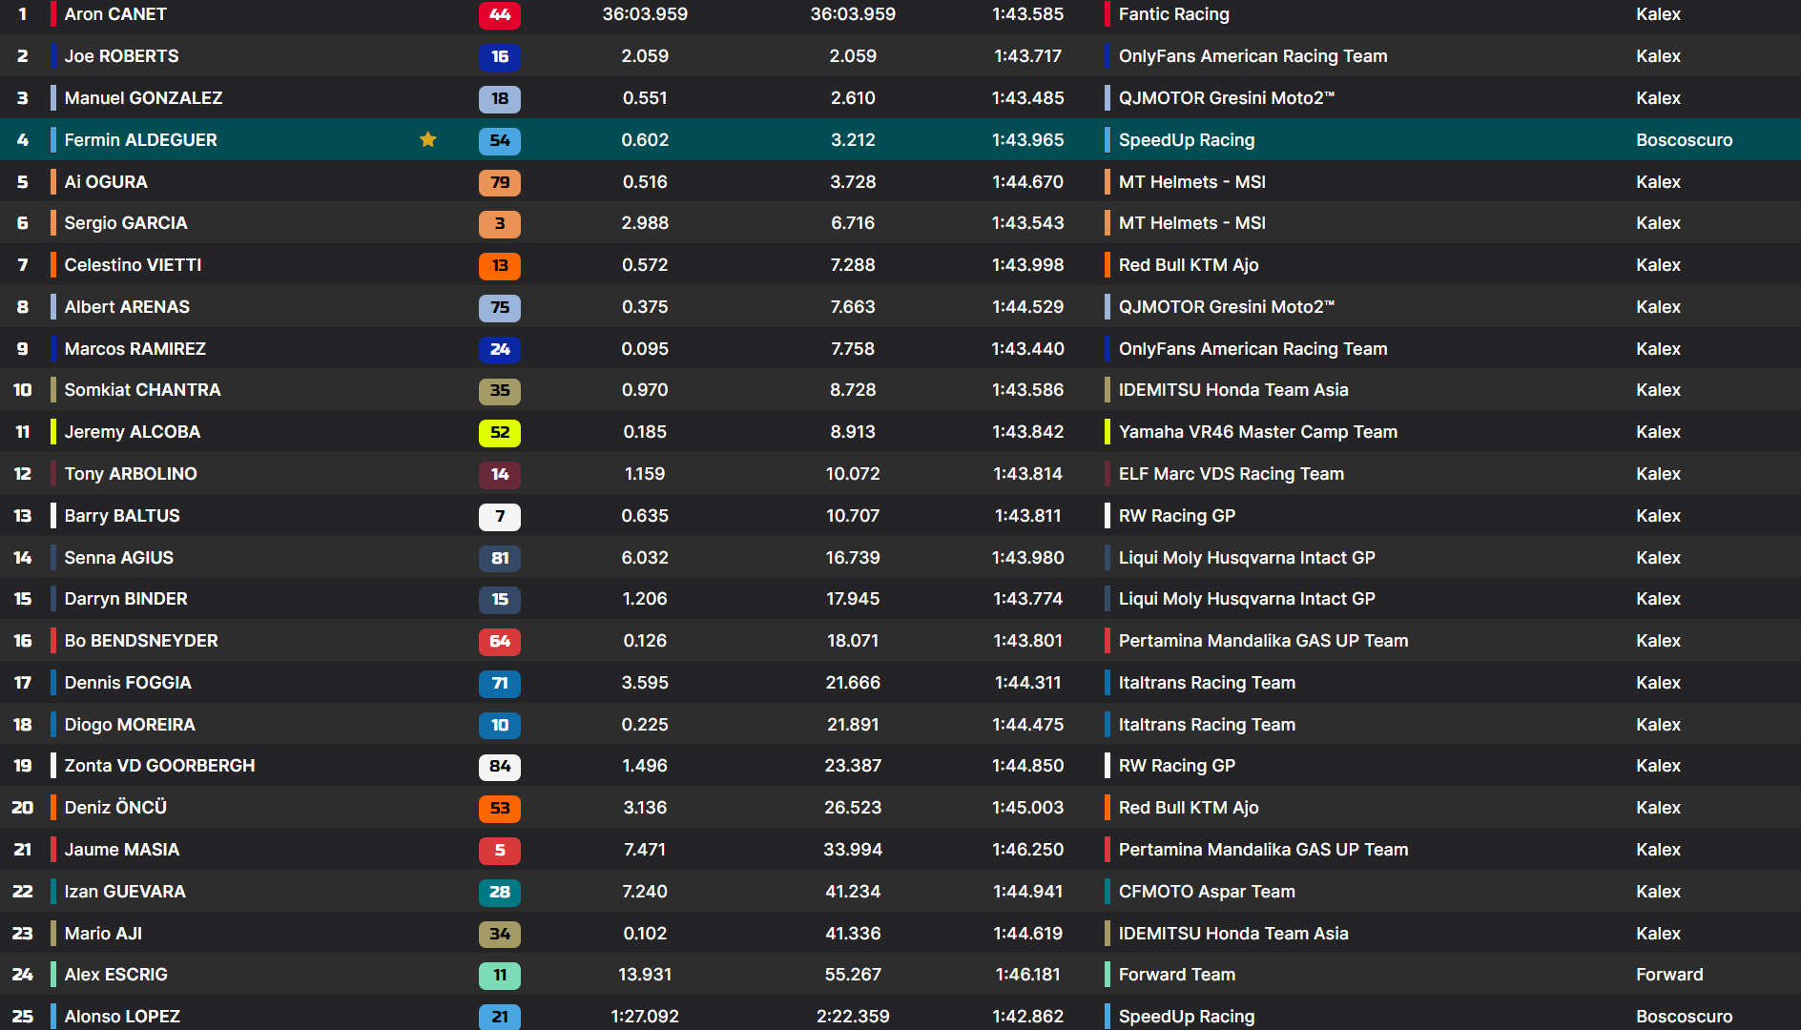Click best lap time 1:42.862
This screenshot has width=1801, height=1030.
(1027, 1017)
